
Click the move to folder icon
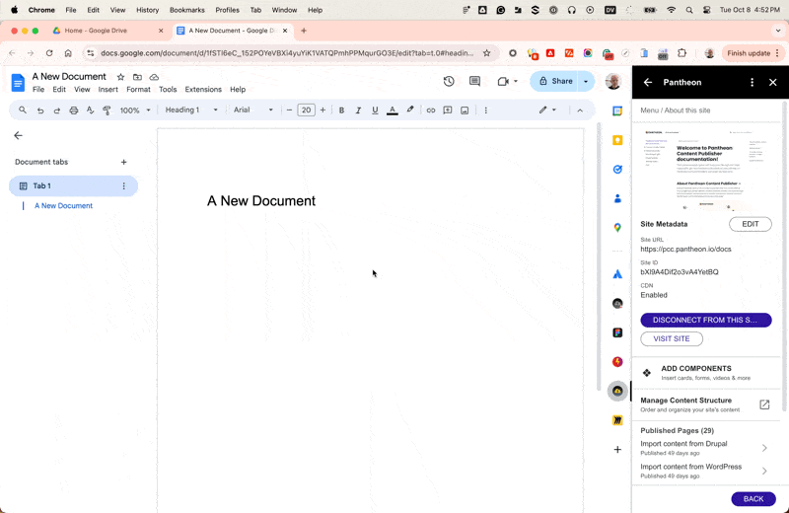pos(137,77)
